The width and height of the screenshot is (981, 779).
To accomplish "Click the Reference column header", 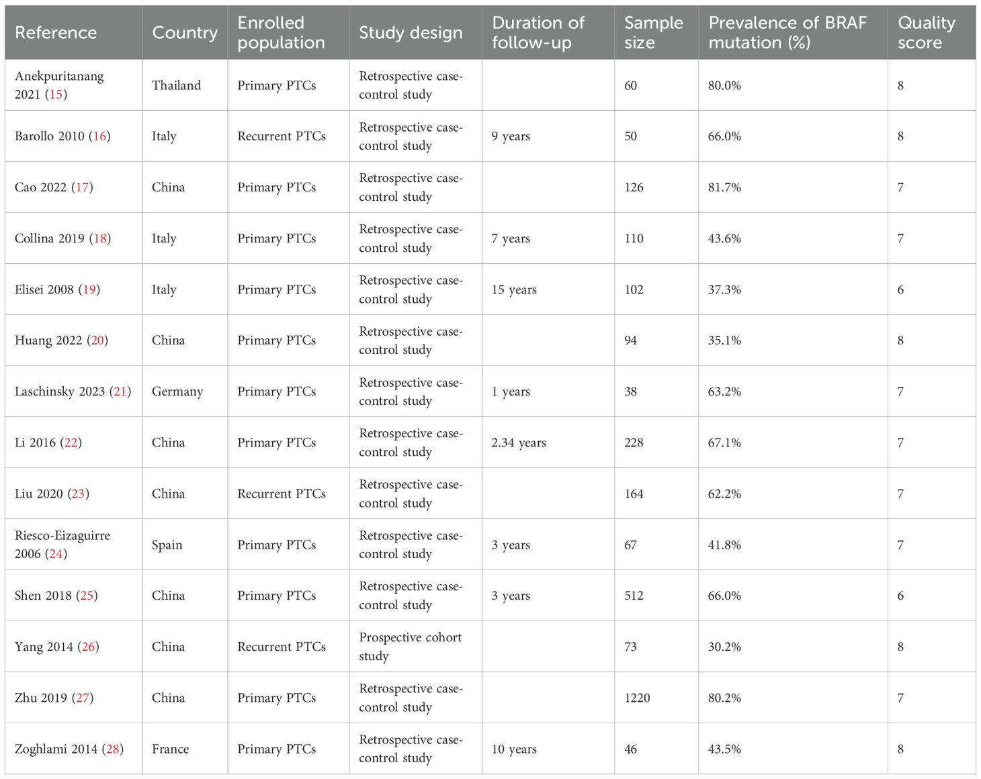I will [56, 32].
